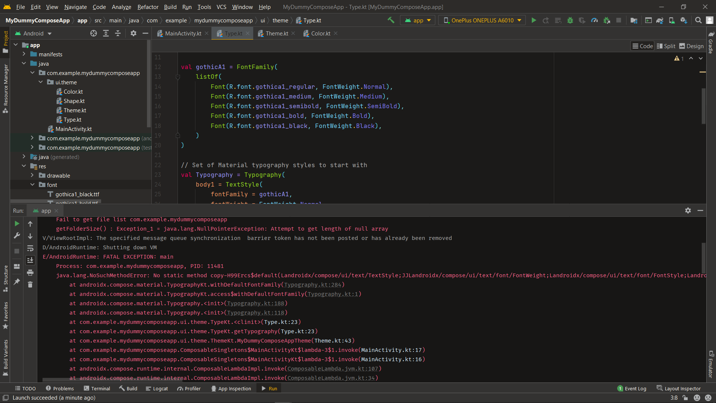Click the Make Project hammer icon
Image resolution: width=716 pixels, height=403 pixels.
tap(390, 20)
